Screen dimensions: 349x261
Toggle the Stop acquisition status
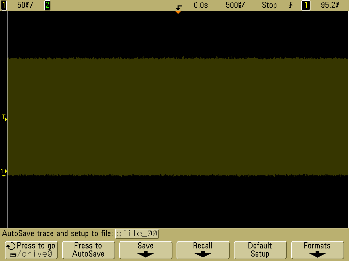pyautogui.click(x=269, y=5)
